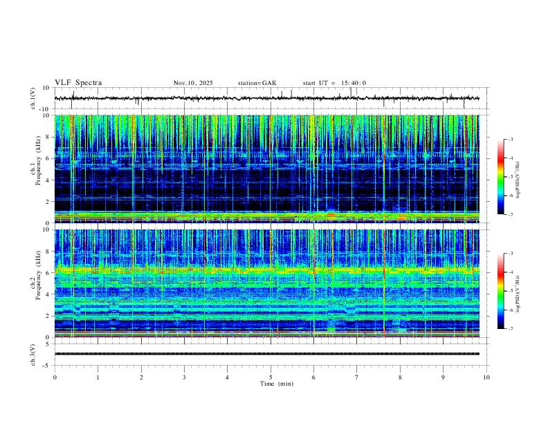Select the date "Nov.10, 2025"
This screenshot has width=548, height=423.
click(193, 83)
